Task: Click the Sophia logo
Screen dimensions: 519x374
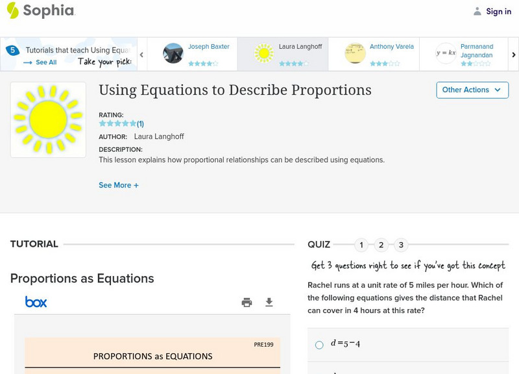Action: click(x=40, y=11)
